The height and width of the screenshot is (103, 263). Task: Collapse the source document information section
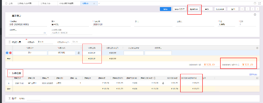tap(9, 73)
